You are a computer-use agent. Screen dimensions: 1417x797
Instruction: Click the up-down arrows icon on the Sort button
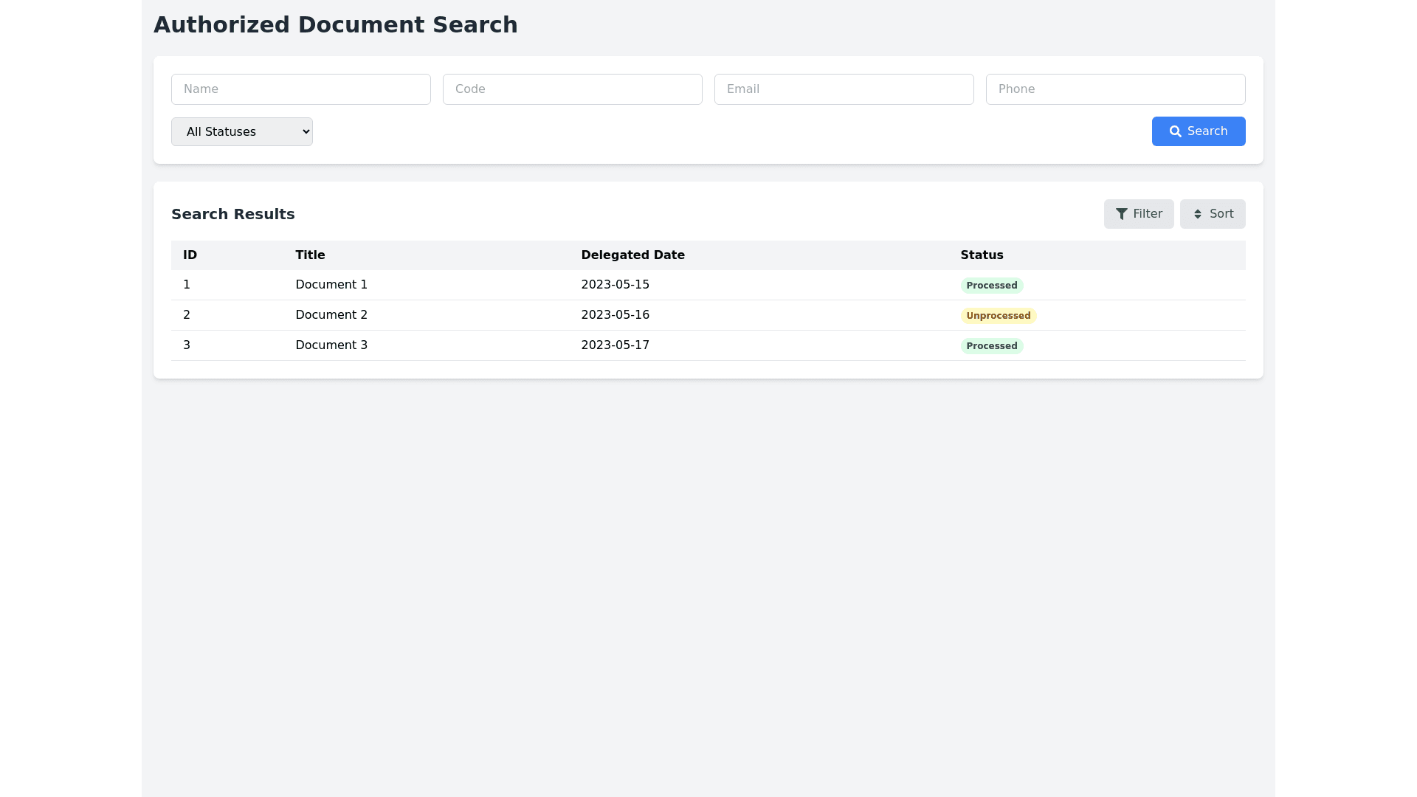tap(1198, 214)
